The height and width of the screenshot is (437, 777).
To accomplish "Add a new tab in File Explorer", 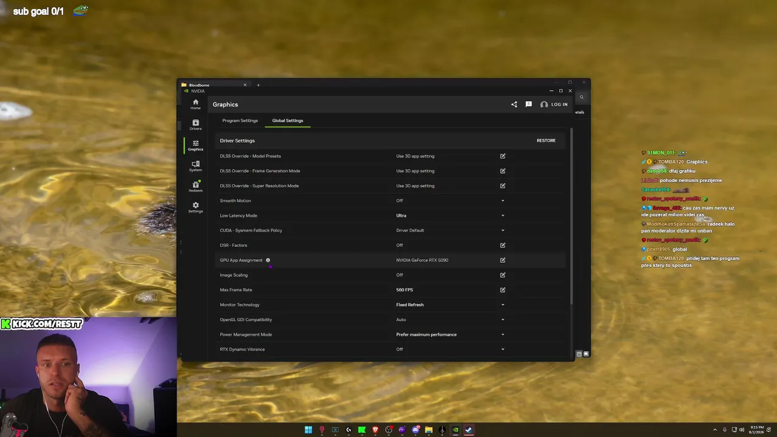I will point(258,85).
